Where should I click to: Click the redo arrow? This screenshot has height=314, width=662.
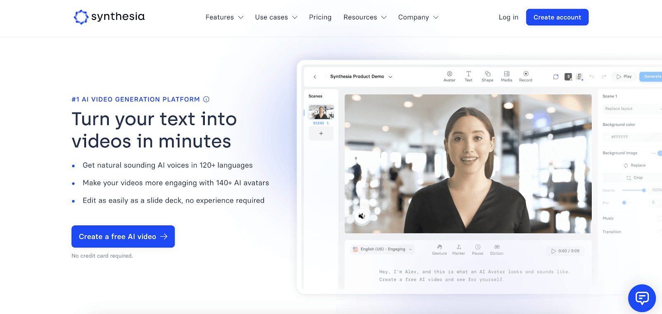coord(604,77)
